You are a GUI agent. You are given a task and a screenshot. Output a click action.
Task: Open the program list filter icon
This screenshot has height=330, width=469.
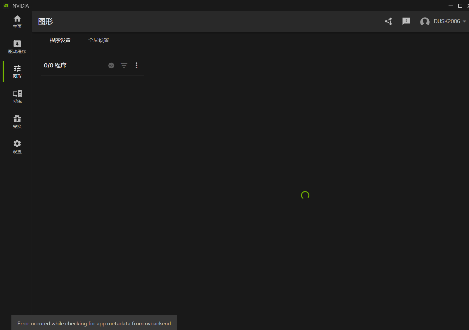124,65
